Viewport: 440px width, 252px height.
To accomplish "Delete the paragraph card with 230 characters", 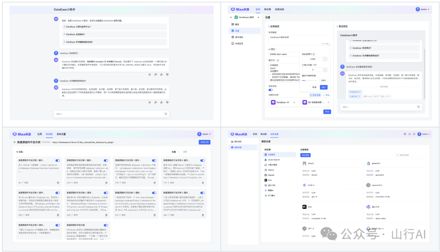I will (106, 183).
